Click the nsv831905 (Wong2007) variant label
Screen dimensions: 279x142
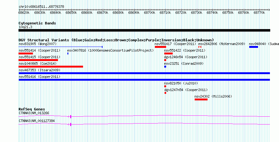[x=38, y=44]
